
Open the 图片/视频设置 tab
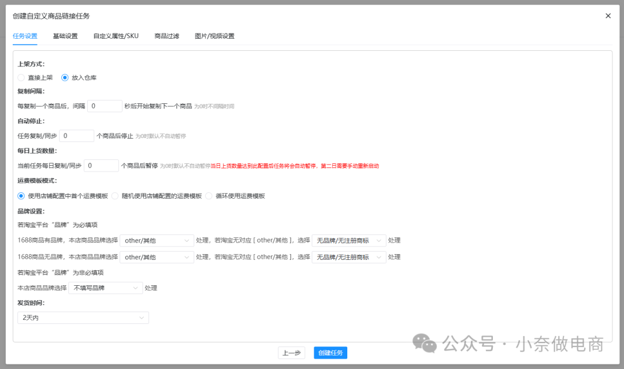point(214,36)
